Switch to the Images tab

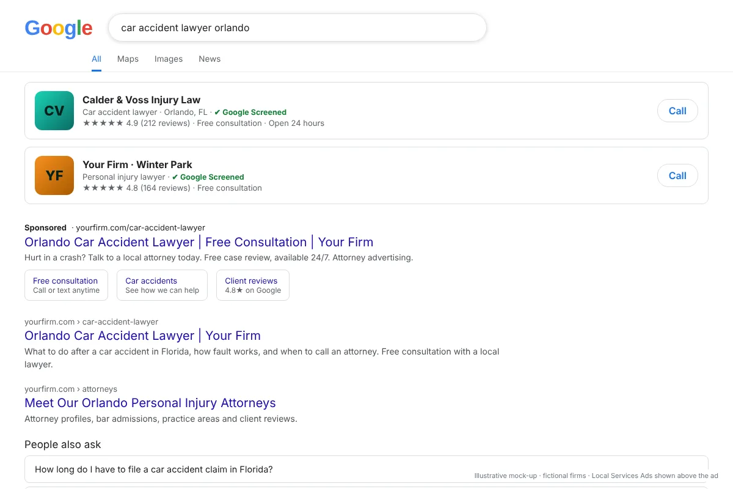pyautogui.click(x=169, y=59)
